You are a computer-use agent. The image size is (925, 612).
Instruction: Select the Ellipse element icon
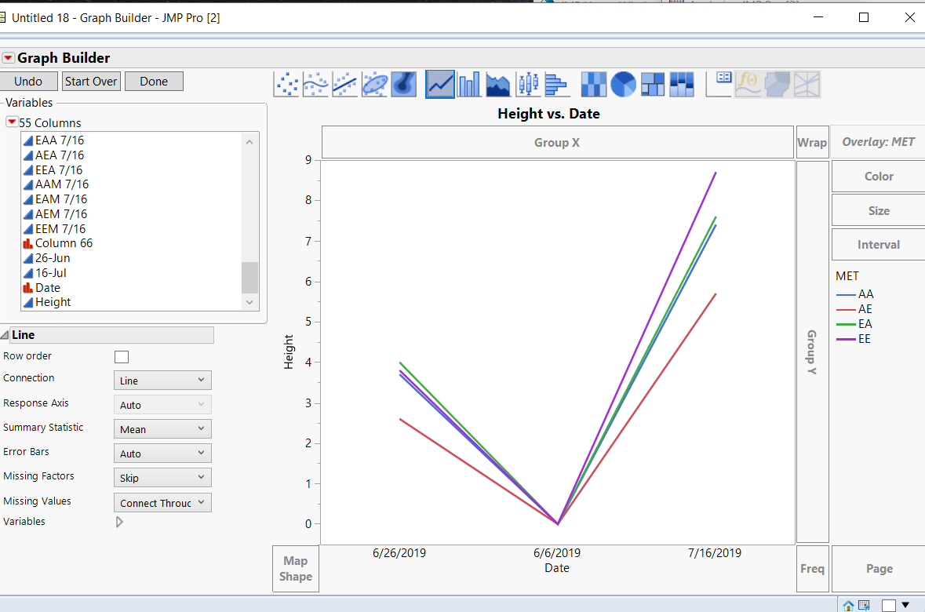click(x=374, y=85)
